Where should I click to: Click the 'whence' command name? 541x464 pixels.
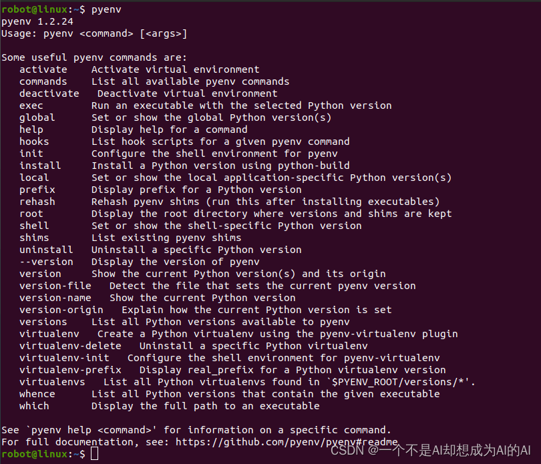(37, 394)
